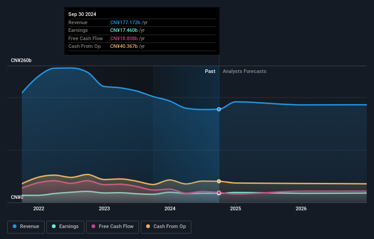Toggle the Revenue legend series

point(26,227)
